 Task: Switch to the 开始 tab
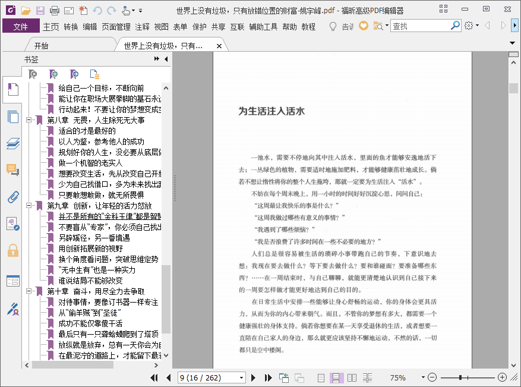[x=41, y=46]
